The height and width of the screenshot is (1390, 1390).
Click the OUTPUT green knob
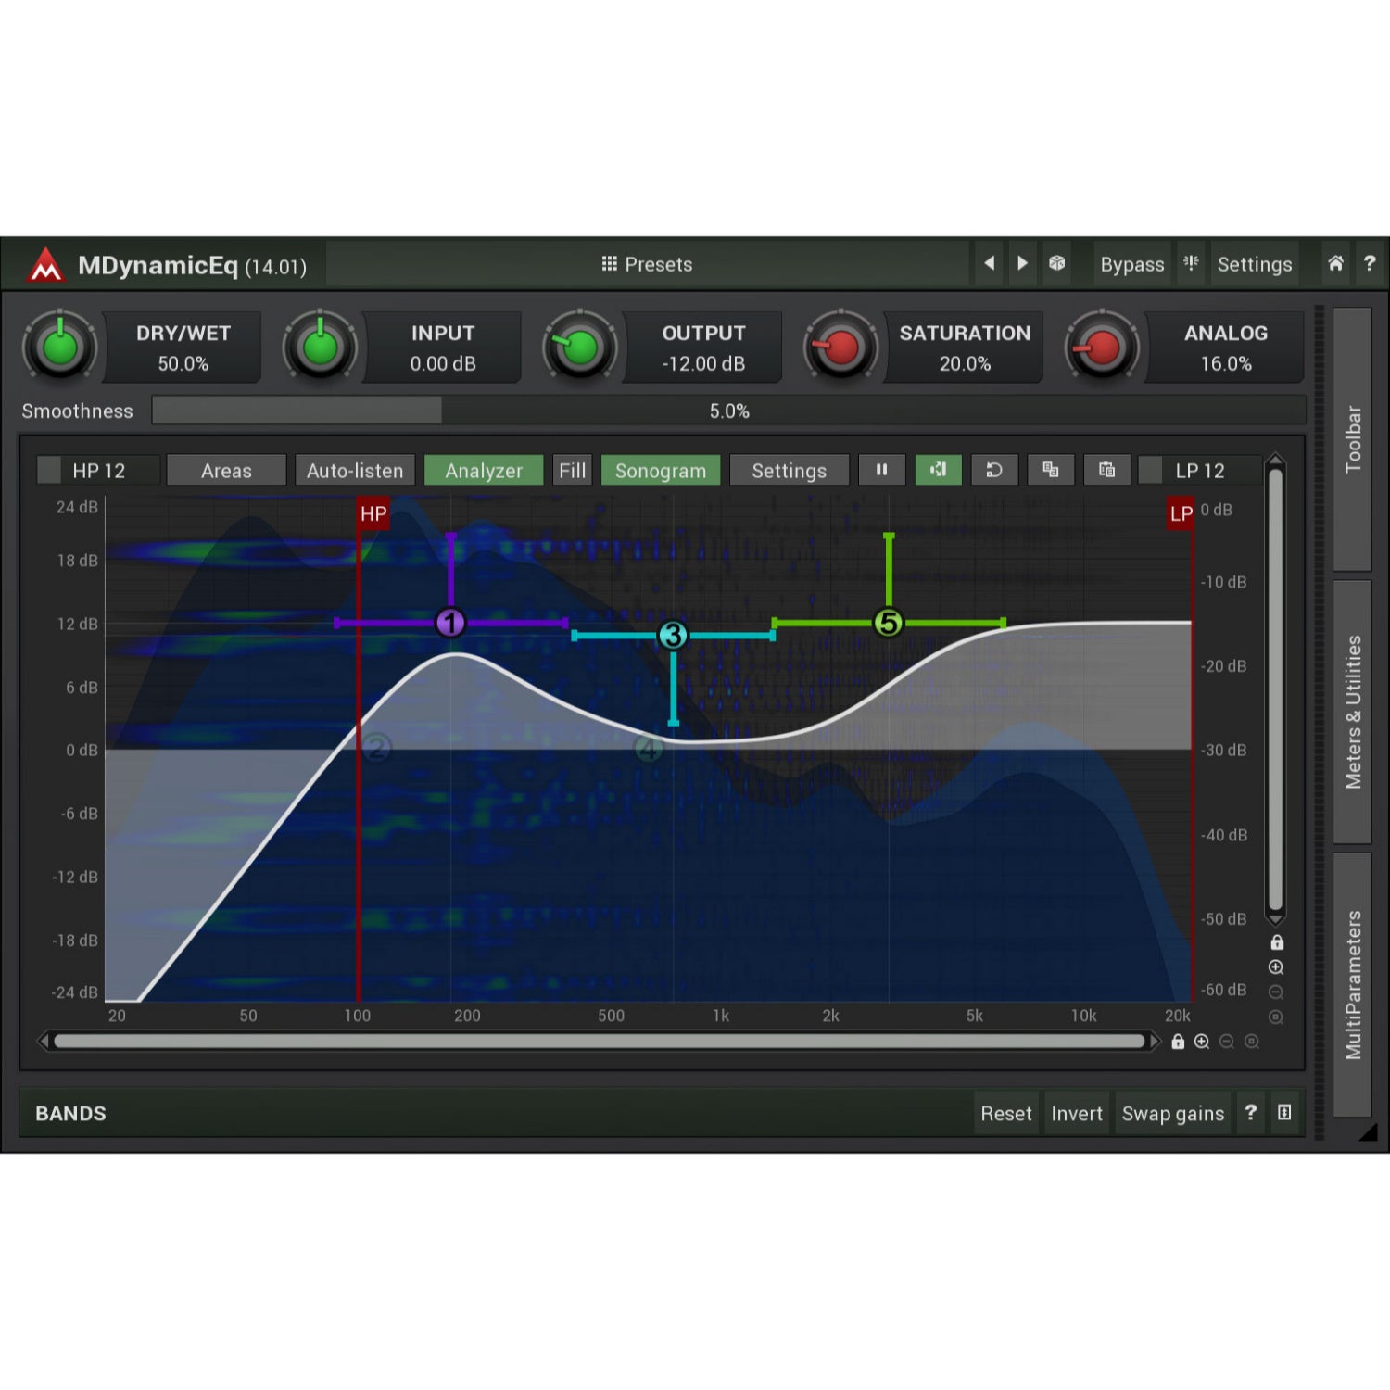pos(580,347)
